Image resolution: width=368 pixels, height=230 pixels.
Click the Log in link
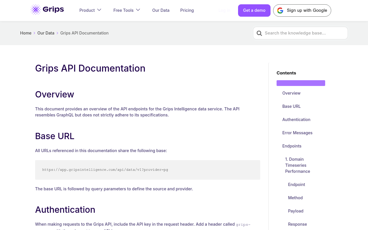tap(224, 10)
